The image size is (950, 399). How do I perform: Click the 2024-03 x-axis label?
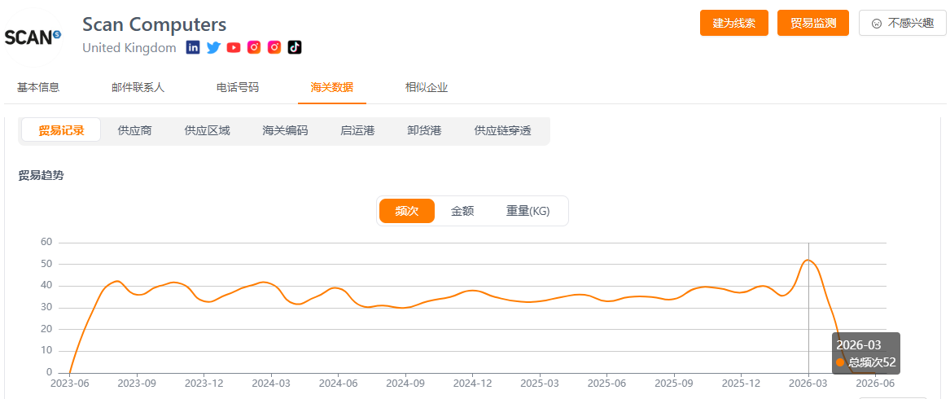click(271, 384)
